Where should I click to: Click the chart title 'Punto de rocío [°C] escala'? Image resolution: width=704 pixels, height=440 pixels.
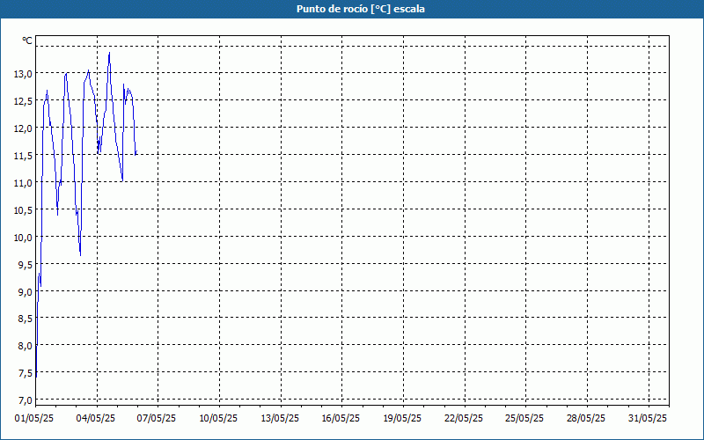361,9
